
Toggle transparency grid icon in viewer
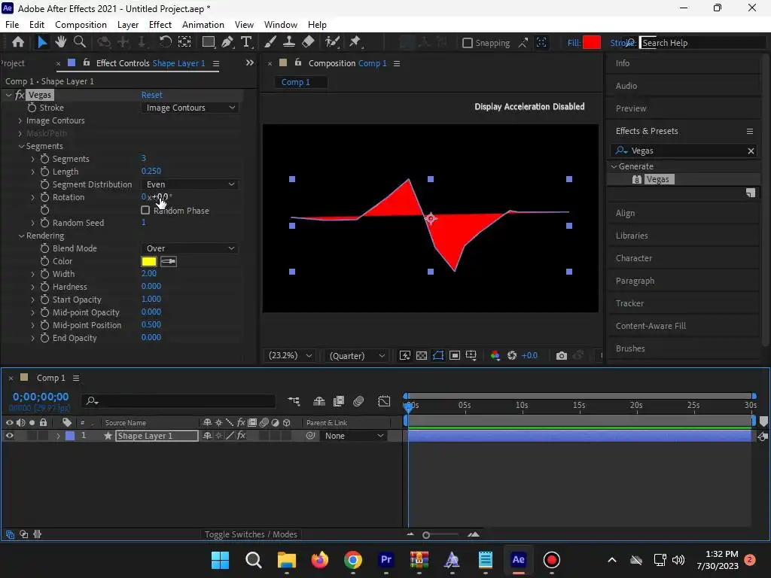pyautogui.click(x=422, y=355)
